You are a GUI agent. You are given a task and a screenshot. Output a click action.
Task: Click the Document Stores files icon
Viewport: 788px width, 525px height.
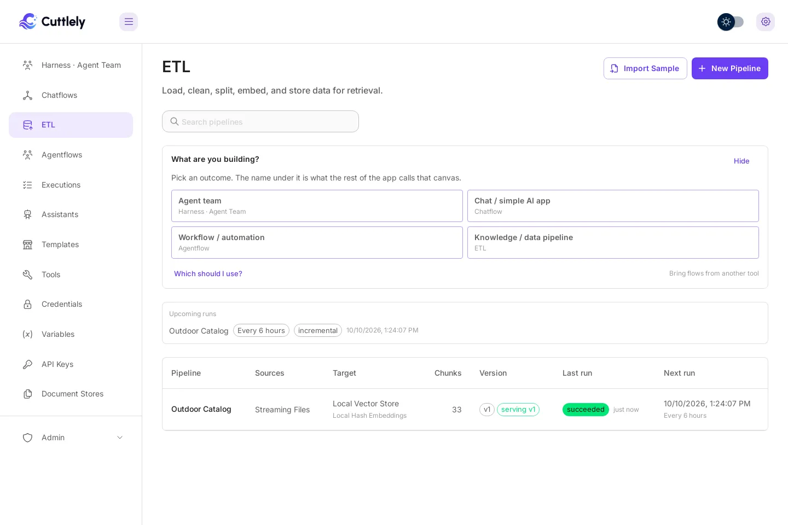(27, 394)
